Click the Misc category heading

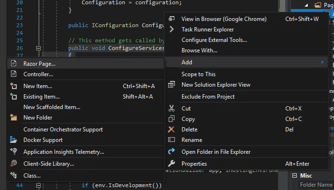click(x=306, y=176)
